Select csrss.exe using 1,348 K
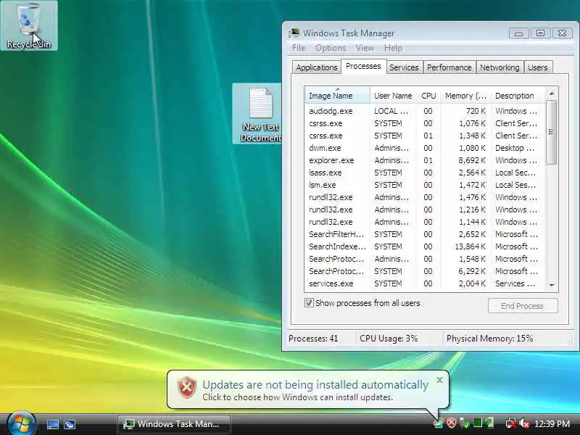 coord(425,136)
